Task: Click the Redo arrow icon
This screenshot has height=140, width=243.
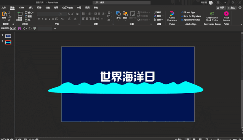Action: [x=30, y=29]
